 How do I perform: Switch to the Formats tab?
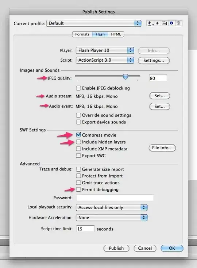click(x=82, y=34)
